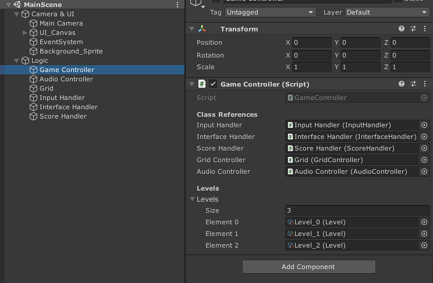Select Main Camera in hierarchy
Viewport: 433px width, 283px height.
pyautogui.click(x=61, y=23)
